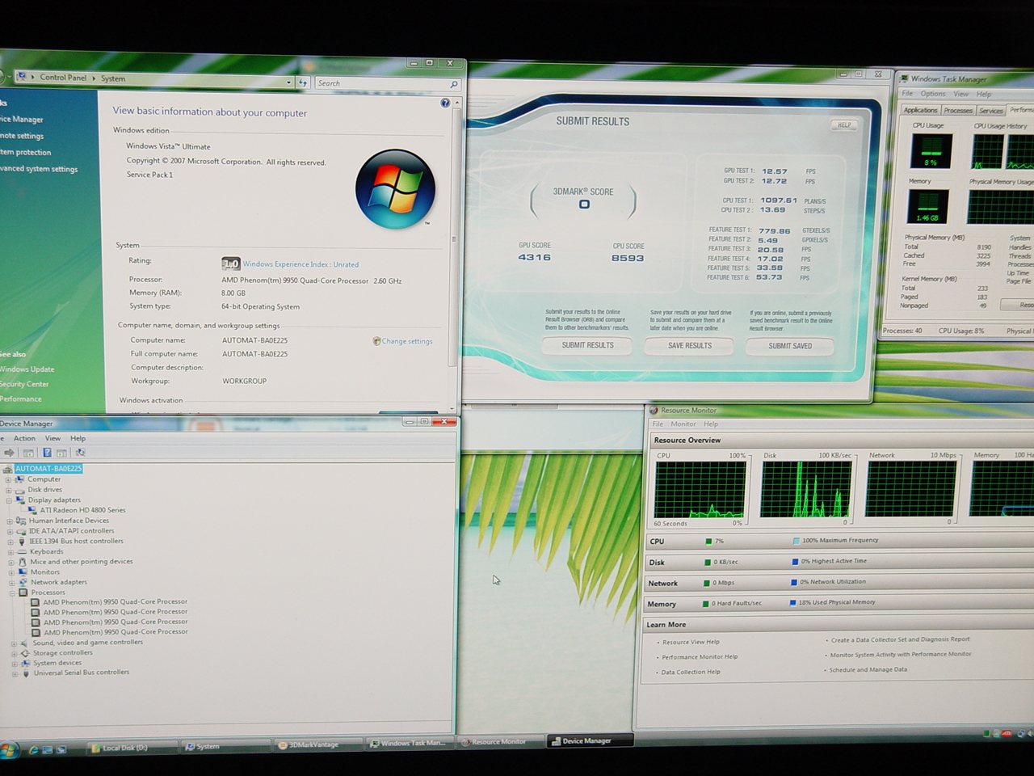Expand the Sound, video and game controllers node
Image resolution: width=1034 pixels, height=776 pixels.
(x=13, y=643)
